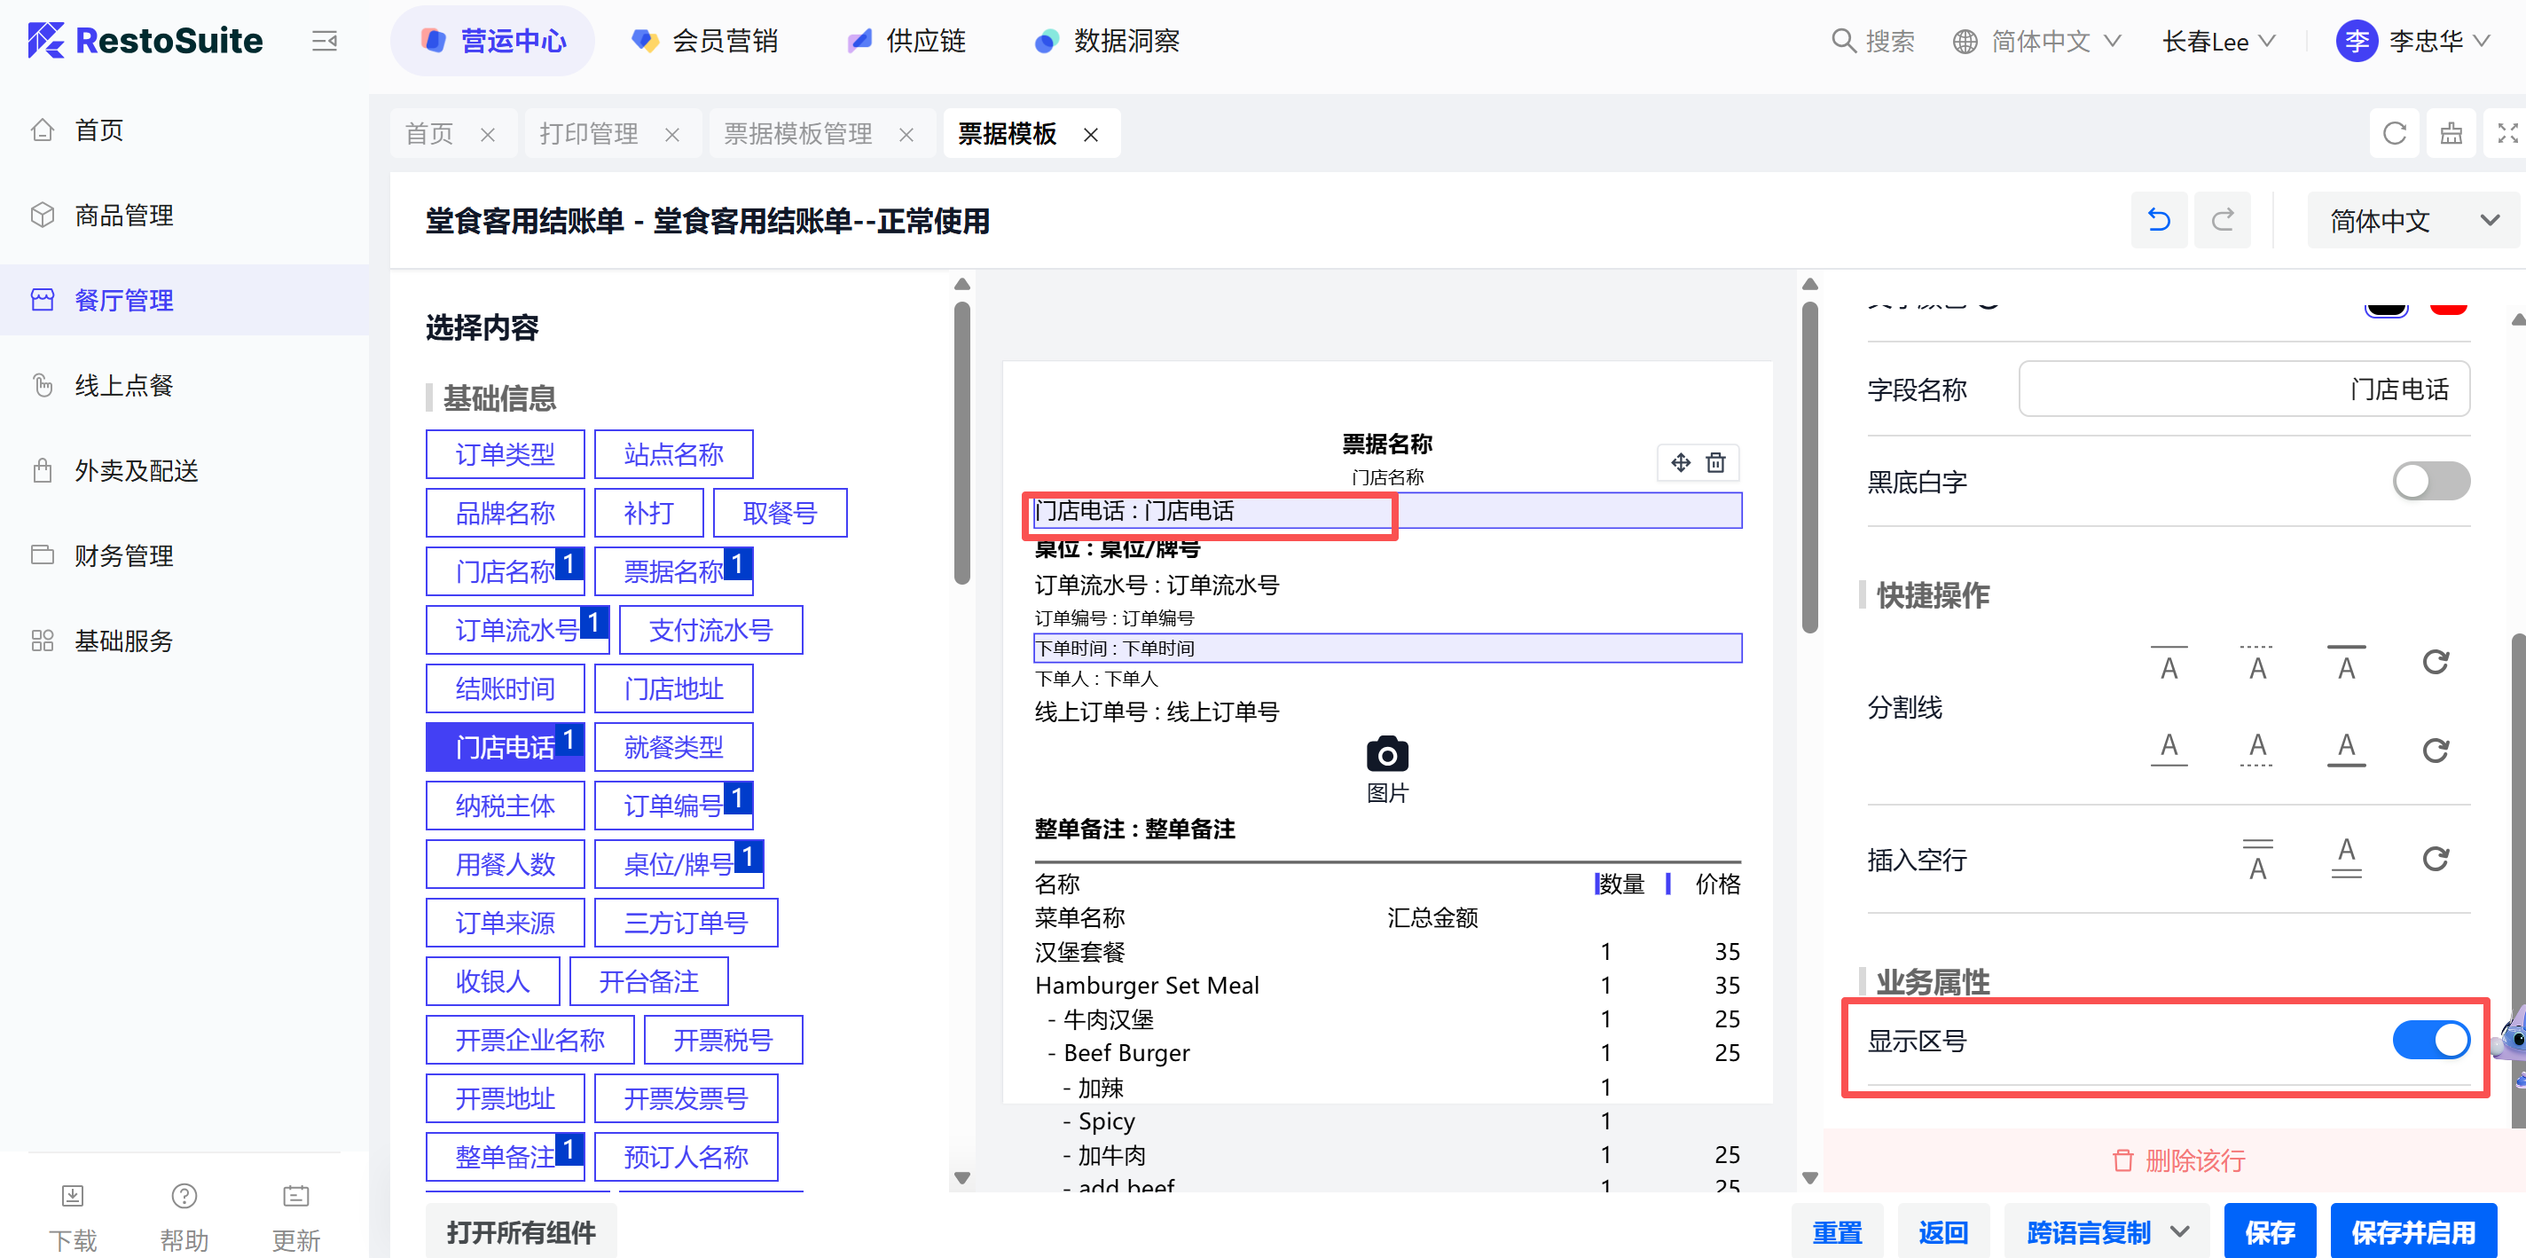This screenshot has height=1258, width=2526.
Task: Click the page refresh icon
Action: coord(2395,133)
